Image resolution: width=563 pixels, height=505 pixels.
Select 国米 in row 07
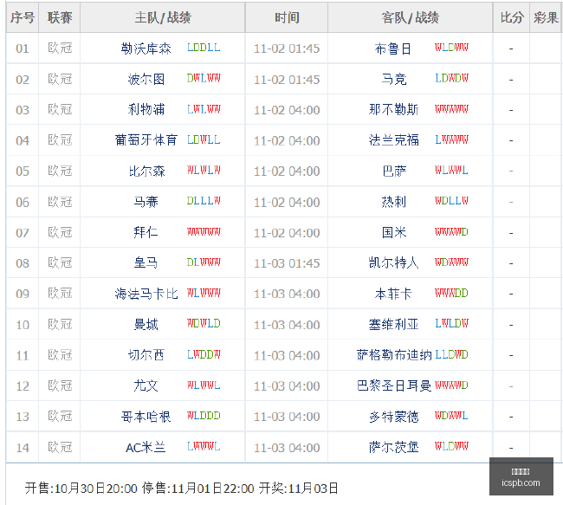[394, 232]
